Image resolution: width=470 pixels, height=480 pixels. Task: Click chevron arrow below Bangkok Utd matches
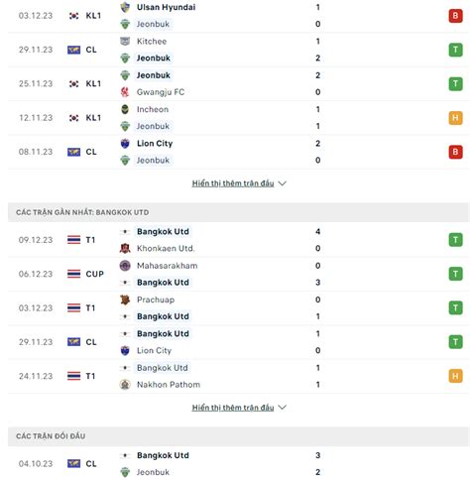pyautogui.click(x=283, y=408)
